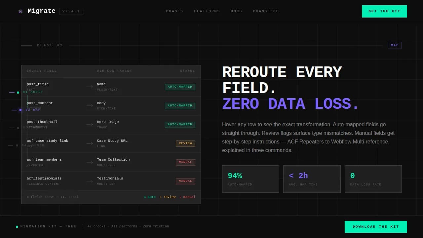423x238 pixels.
Task: Click the arrow in the acf_case_study_link row
Action: pos(90,143)
